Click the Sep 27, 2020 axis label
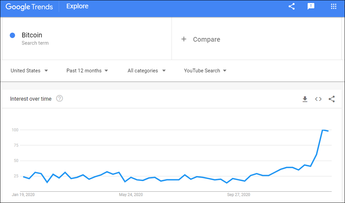Viewport: 345px width, 203px height. [x=238, y=195]
